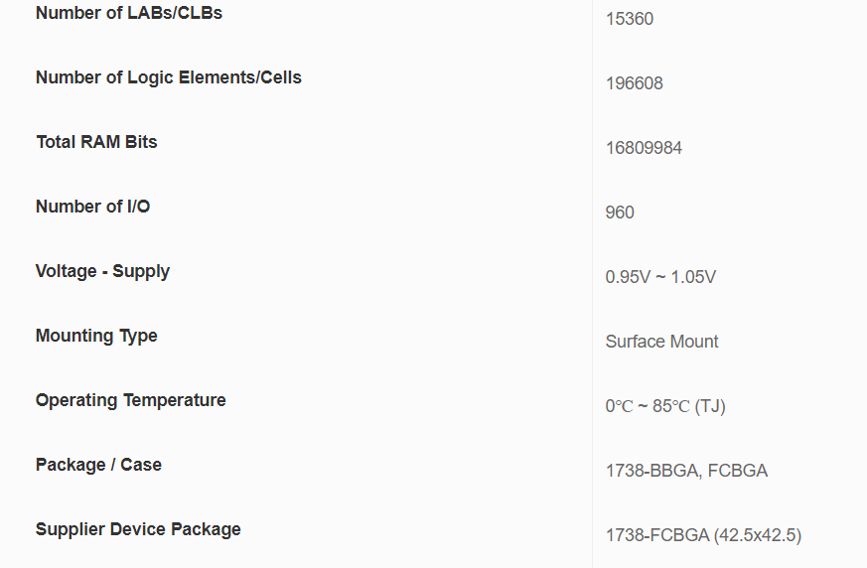This screenshot has width=867, height=568.
Task: Click the Number of Logic Elements/Cells label
Action: click(168, 77)
